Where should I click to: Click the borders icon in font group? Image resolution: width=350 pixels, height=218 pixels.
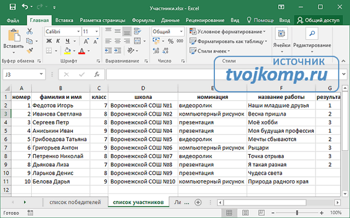[x=49, y=51]
